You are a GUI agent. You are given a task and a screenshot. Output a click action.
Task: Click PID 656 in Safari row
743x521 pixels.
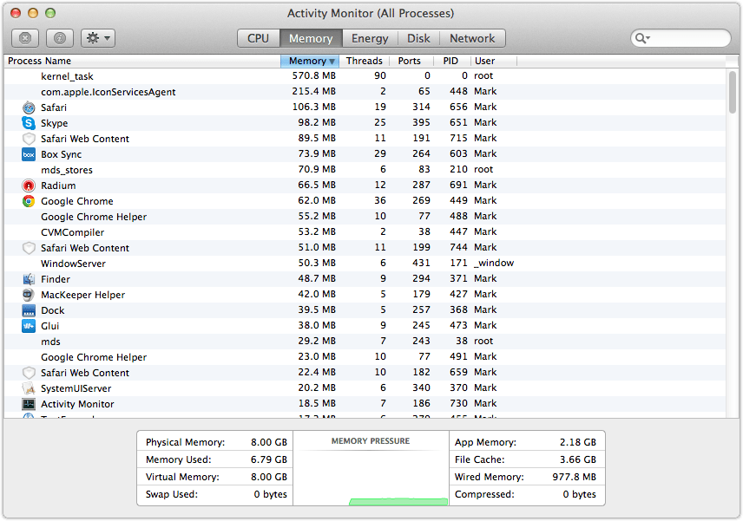(458, 107)
